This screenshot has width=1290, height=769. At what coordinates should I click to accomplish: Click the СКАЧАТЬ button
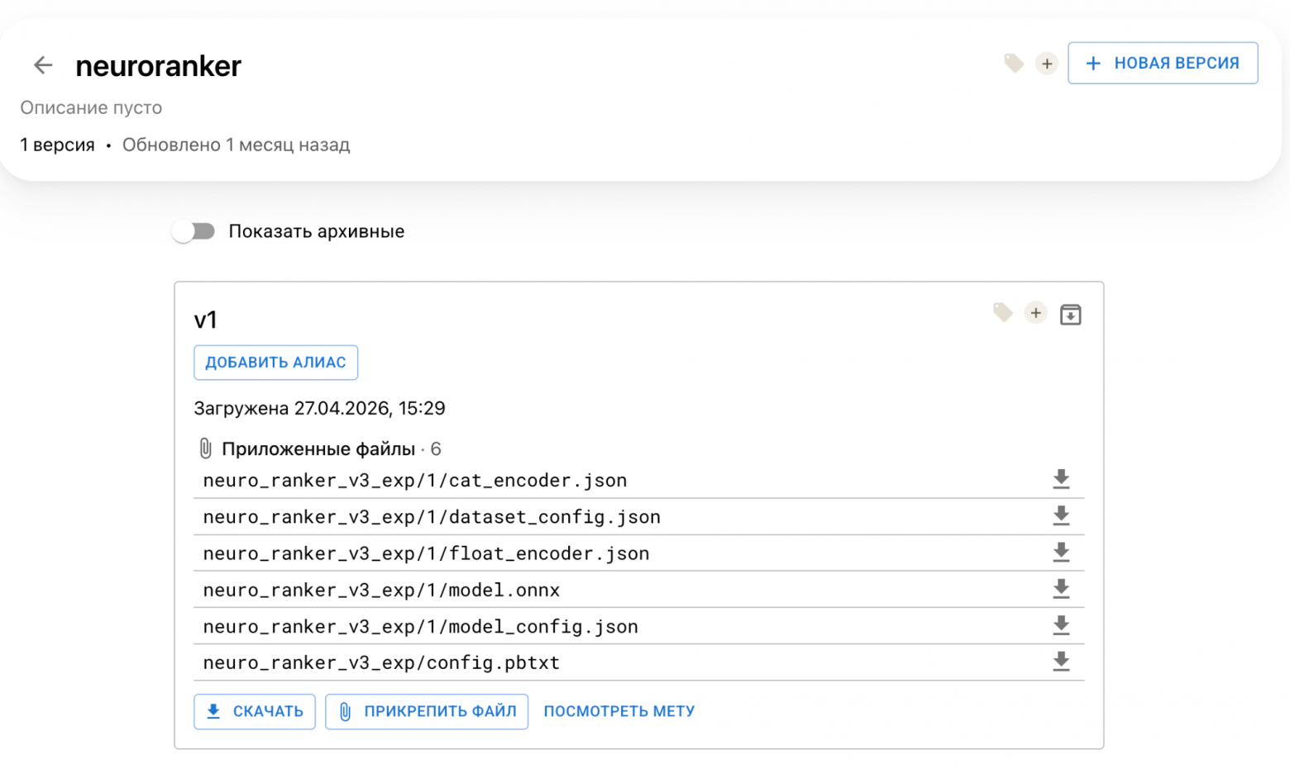pos(255,711)
